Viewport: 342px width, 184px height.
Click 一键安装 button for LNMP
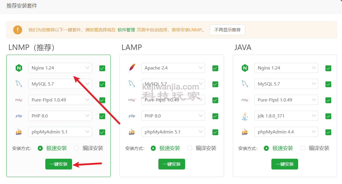pos(59,164)
